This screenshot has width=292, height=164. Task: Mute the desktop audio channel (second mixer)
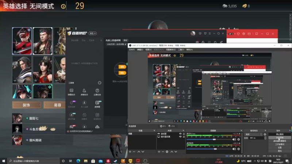tap(234, 149)
